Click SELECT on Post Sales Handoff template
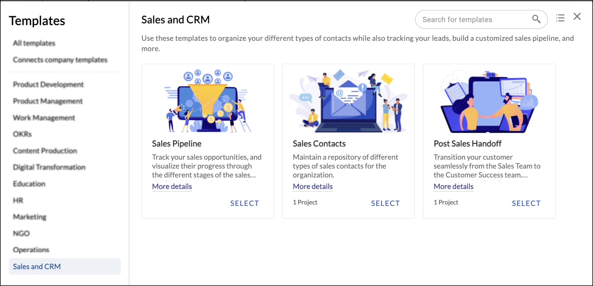 click(x=526, y=203)
